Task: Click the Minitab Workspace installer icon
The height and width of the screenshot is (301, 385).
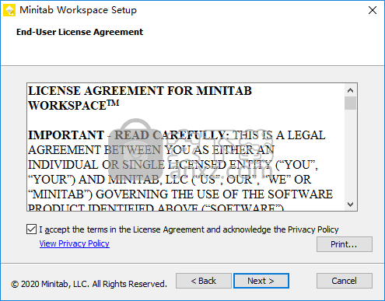Action: [9, 10]
